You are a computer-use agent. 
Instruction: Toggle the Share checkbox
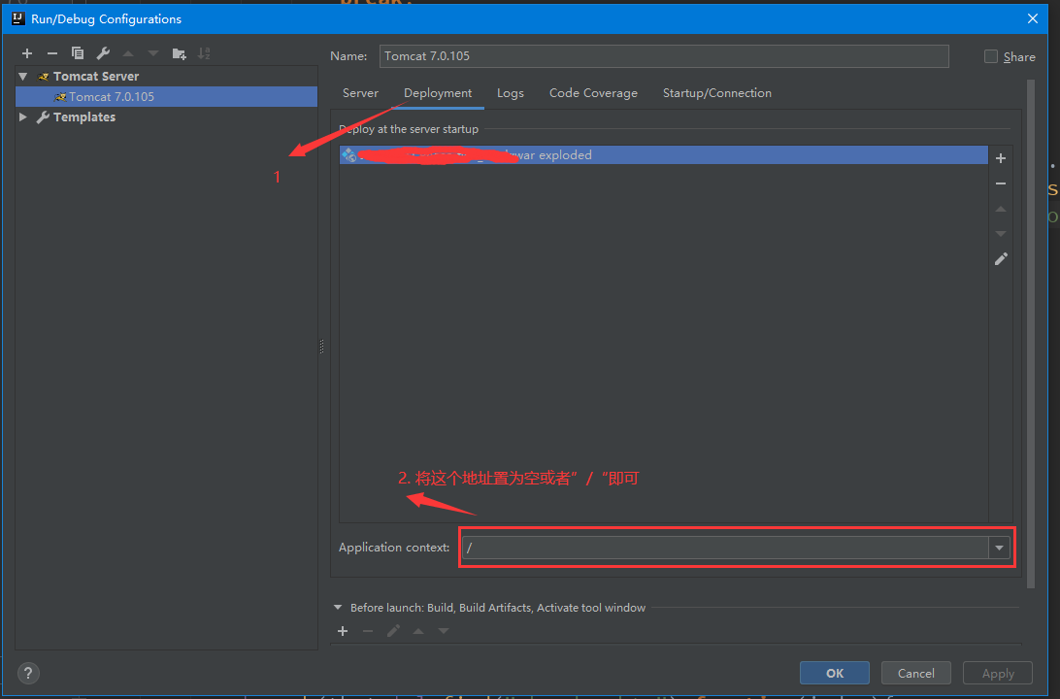[x=991, y=56]
